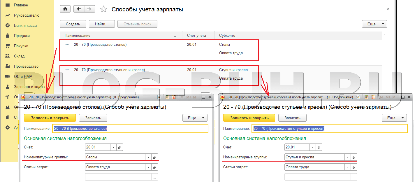Open the main hamburger menu Главное
The width and height of the screenshot is (415, 182).
(x=8, y=5)
